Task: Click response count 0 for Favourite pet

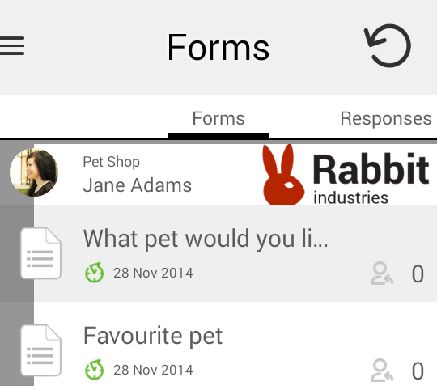Action: (x=418, y=371)
